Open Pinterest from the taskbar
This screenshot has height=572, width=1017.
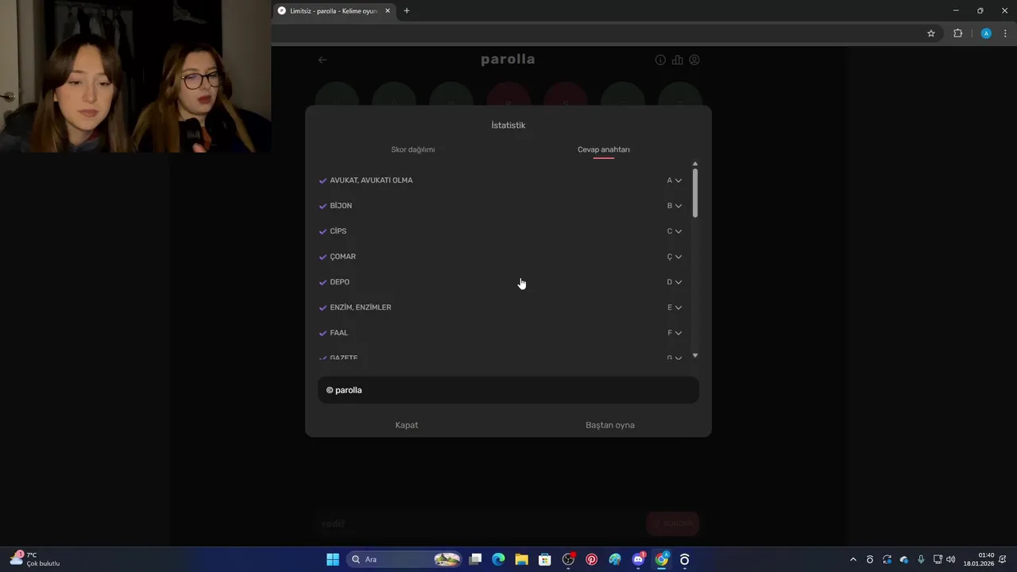[x=592, y=559]
